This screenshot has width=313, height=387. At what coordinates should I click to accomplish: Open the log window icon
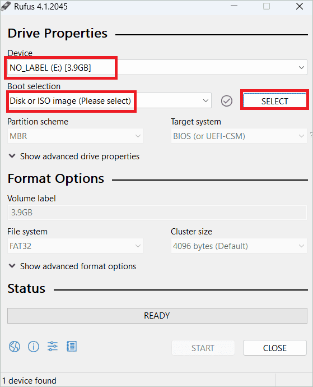coord(72,347)
